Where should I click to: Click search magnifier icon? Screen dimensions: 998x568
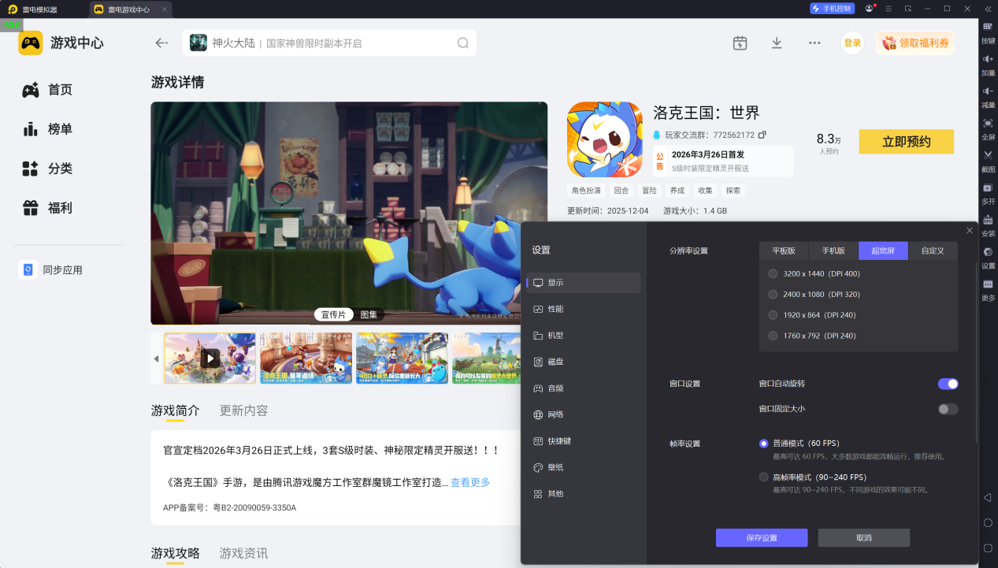click(463, 43)
